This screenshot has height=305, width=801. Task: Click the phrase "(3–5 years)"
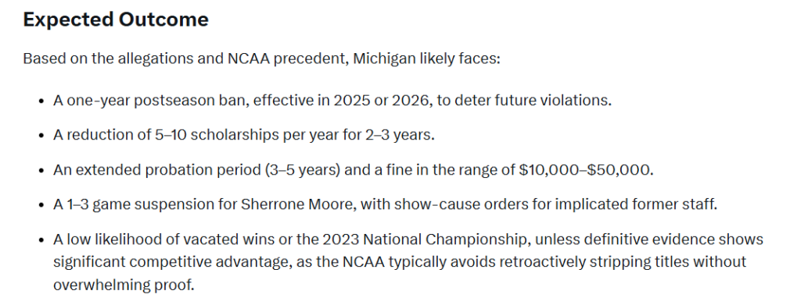tap(303, 169)
